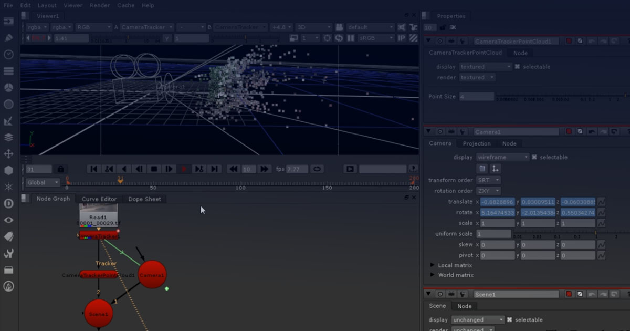Click the uniform scale slider track
The width and height of the screenshot is (630, 331).
coord(567,234)
